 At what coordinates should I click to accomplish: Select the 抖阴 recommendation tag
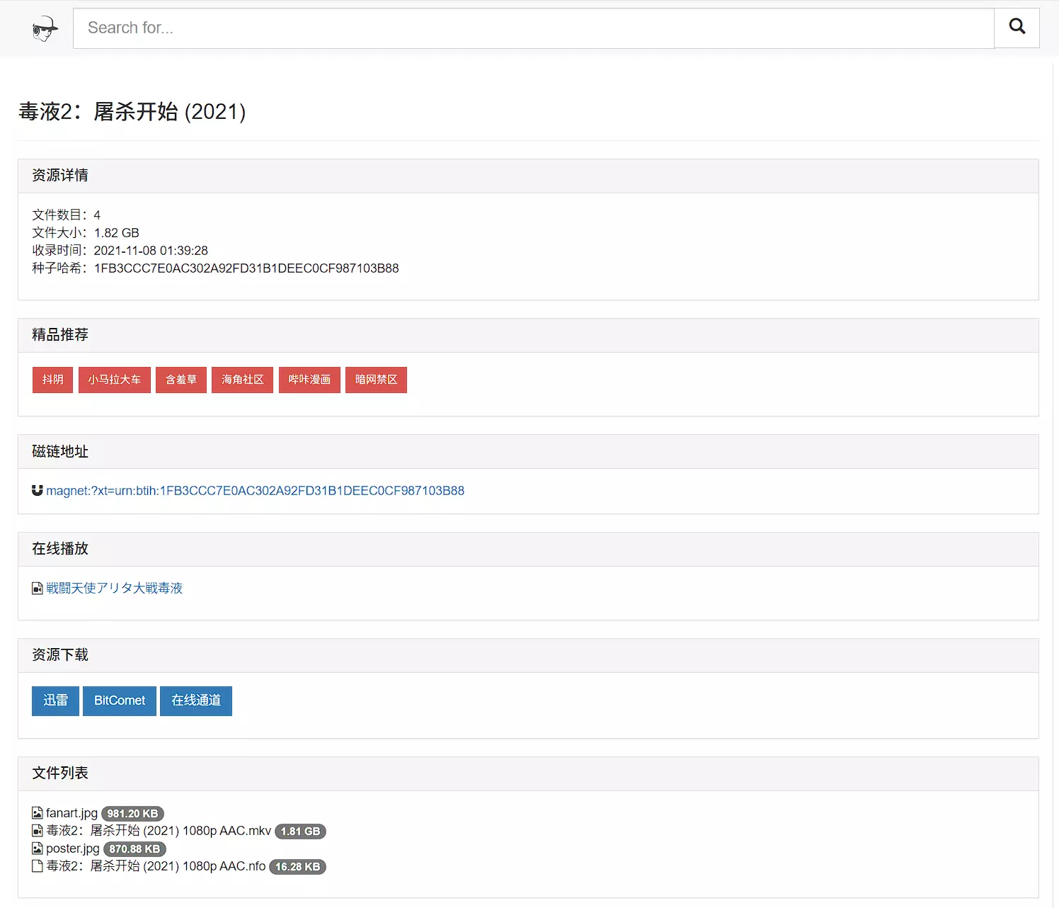coord(52,380)
